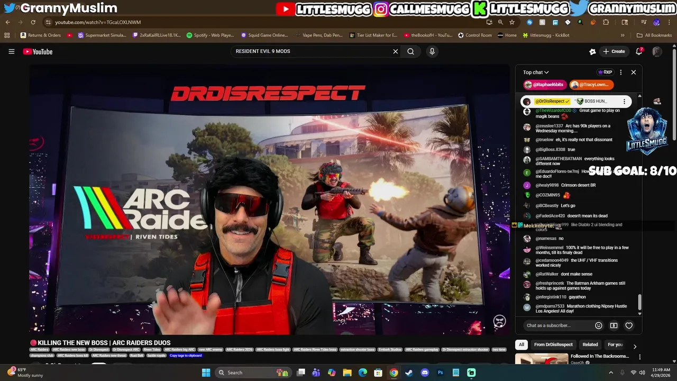Copy tags to clipboard link
Screen dimensions: 677x381
(186, 356)
